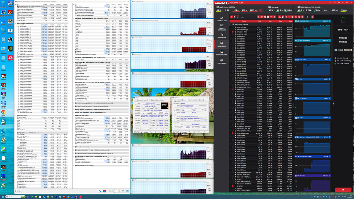This screenshot has height=199, width=354.
Task: Stop the OCCT test with the red stop button
Action: pos(343,190)
